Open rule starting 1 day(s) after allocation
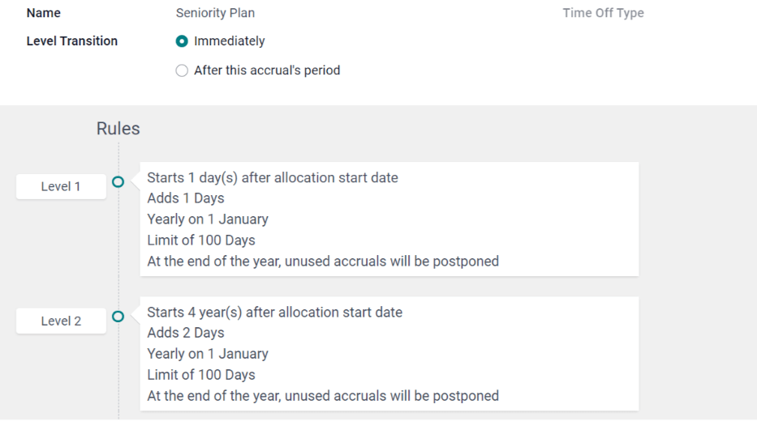Viewport: 757px width, 421px height. tap(273, 177)
